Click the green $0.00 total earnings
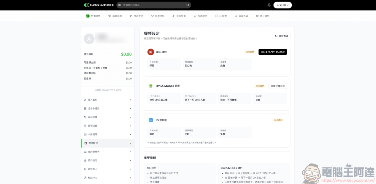Image resolution: width=376 pixels, height=184 pixels. (x=126, y=54)
